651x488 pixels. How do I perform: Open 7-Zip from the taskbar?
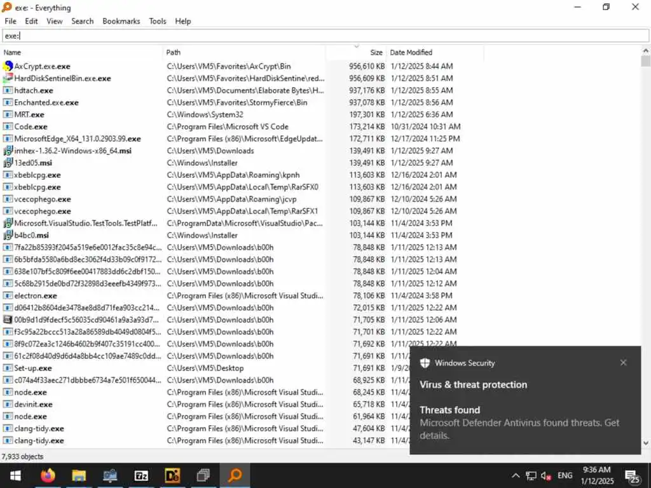(142, 475)
